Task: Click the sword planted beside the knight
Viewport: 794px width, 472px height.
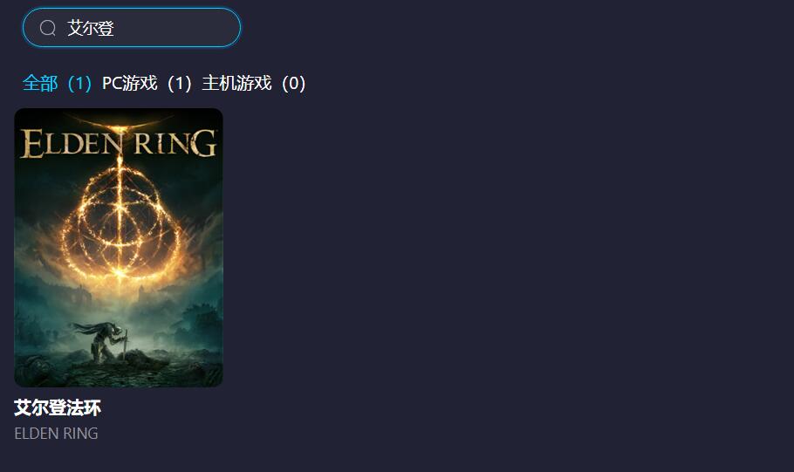Action: coord(125,343)
